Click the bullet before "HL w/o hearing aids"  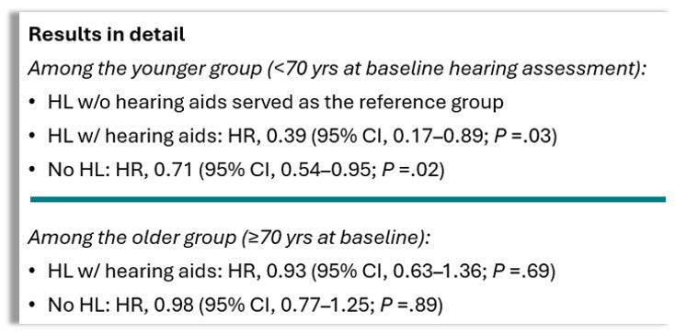coord(34,104)
